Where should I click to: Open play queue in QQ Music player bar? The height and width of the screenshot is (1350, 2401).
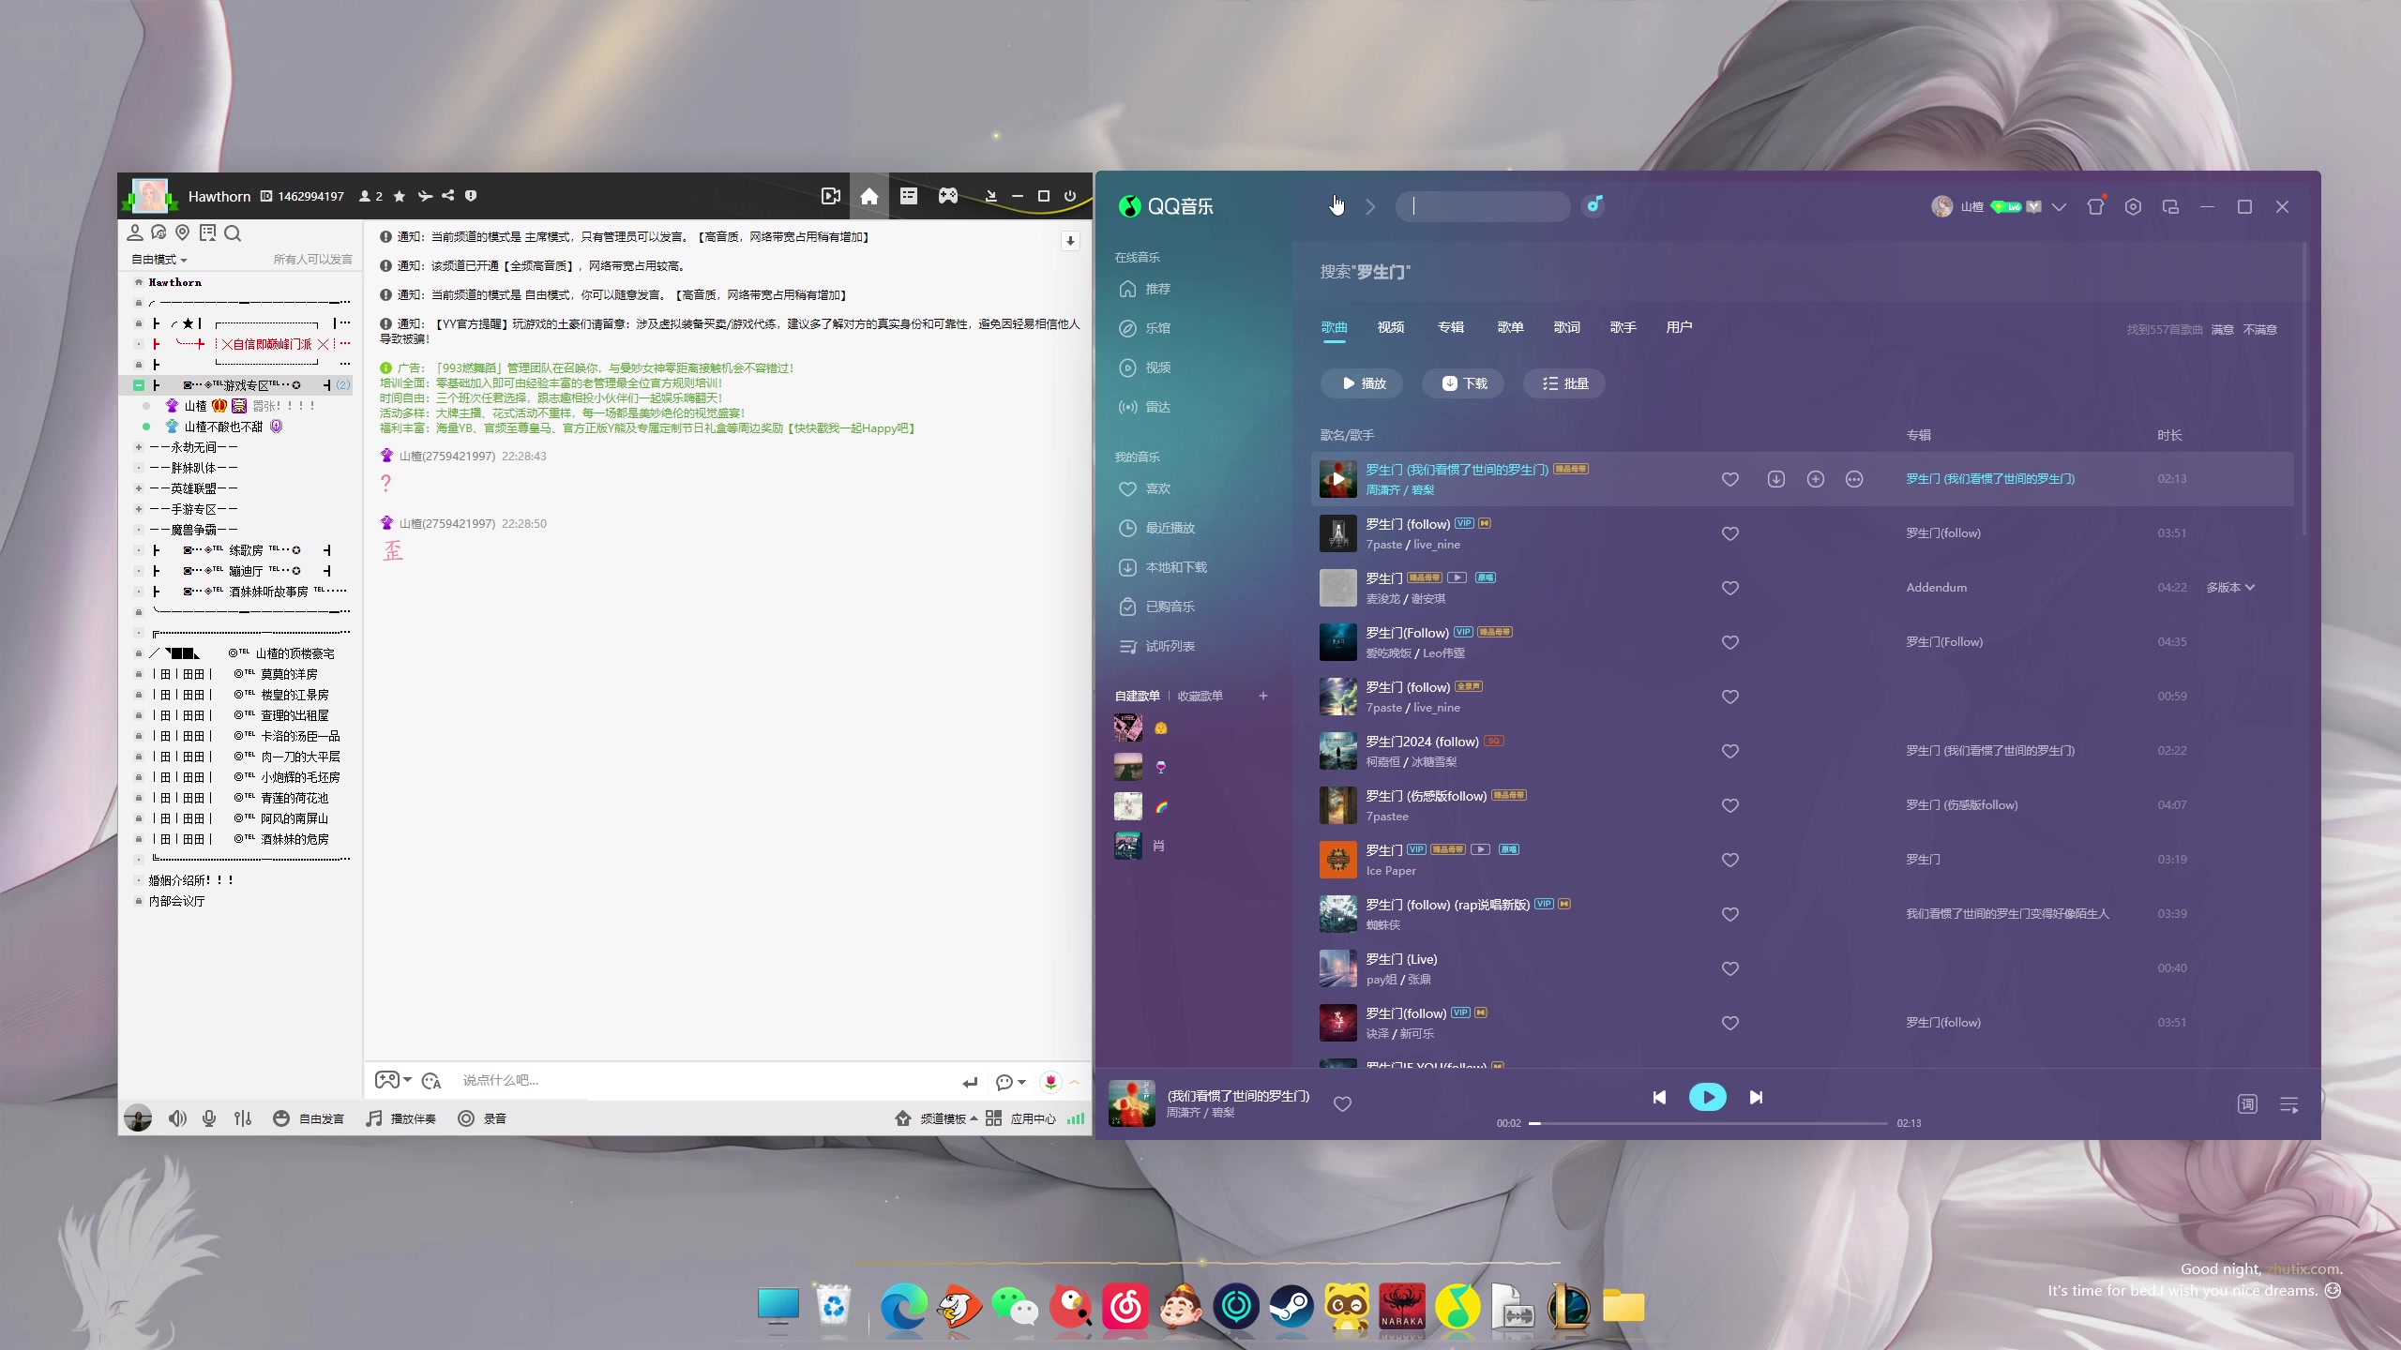(2289, 1104)
